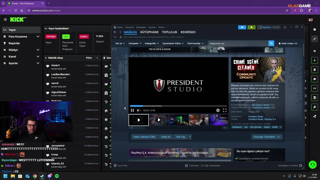320x180 pixels.
Task: Open Spotify from the Windows taskbar
Action: (57, 176)
